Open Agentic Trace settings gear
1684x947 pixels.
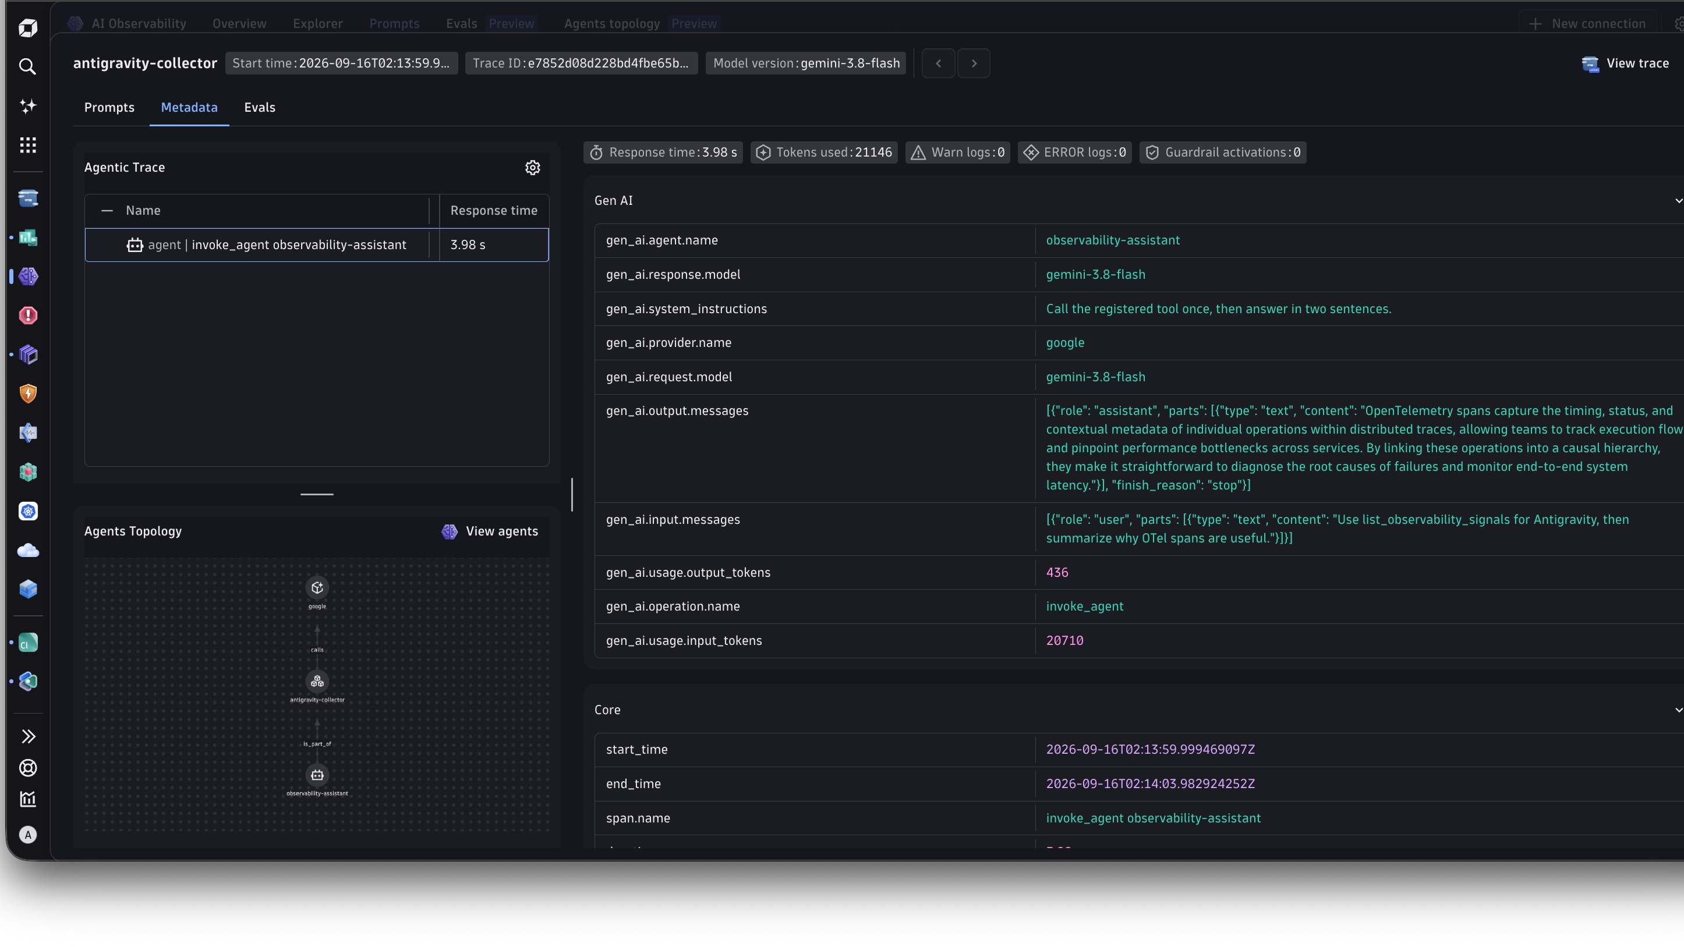[x=533, y=167]
